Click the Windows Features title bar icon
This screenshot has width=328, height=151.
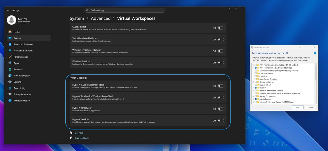pos(252,47)
